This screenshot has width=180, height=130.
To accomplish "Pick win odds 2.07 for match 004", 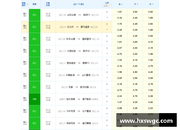I will click(120, 48).
